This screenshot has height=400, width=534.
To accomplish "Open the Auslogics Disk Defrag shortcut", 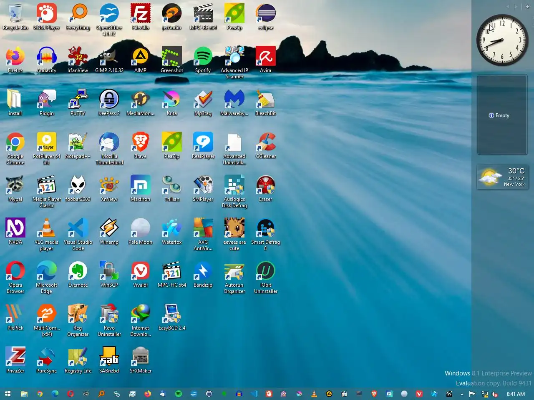I will (x=234, y=192).
